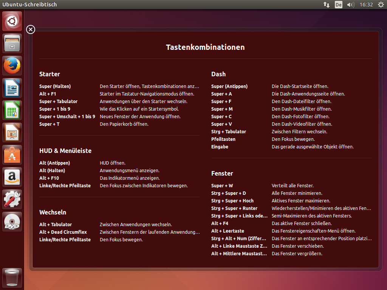Click the Alt + Tabulator shortcut

[56, 225]
